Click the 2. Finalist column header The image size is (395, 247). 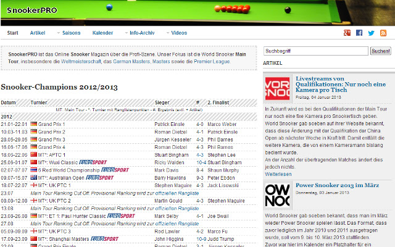(218, 103)
